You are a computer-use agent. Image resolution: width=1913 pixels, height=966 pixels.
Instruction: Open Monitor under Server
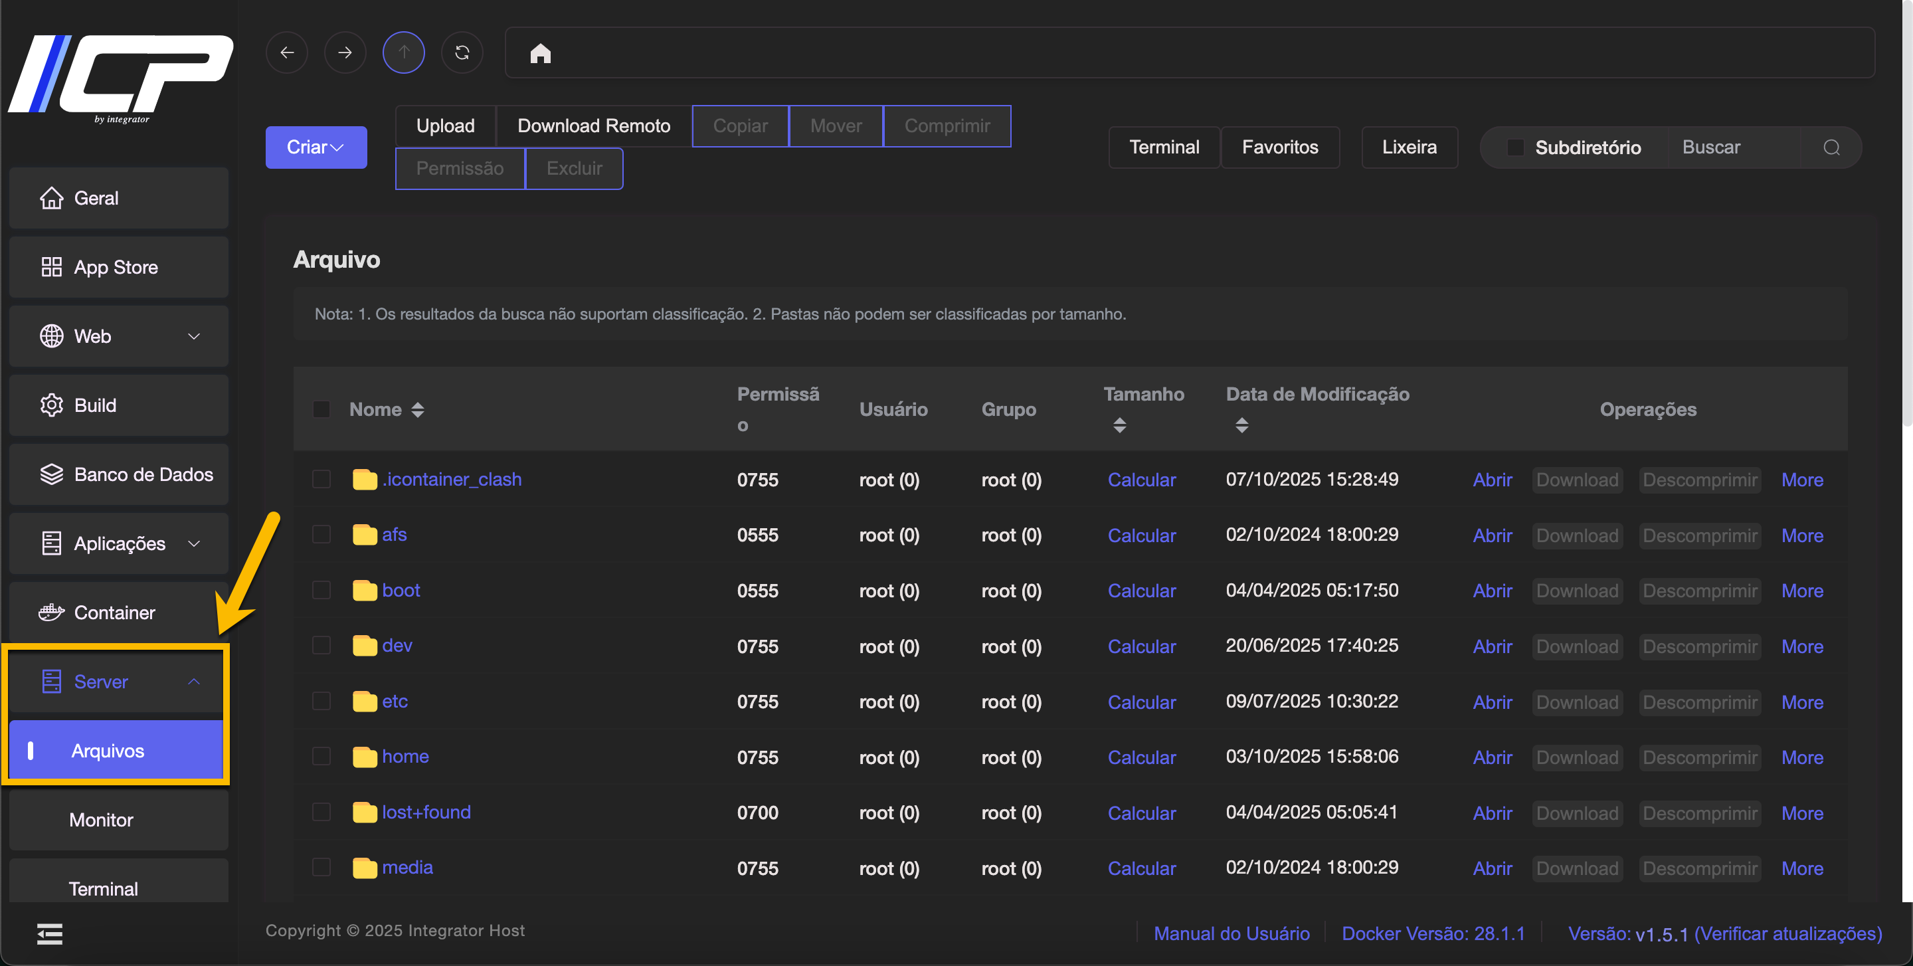tap(101, 820)
